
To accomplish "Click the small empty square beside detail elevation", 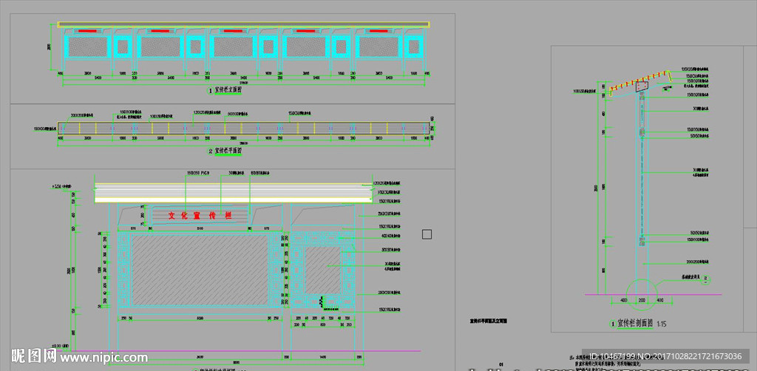I will (x=427, y=234).
